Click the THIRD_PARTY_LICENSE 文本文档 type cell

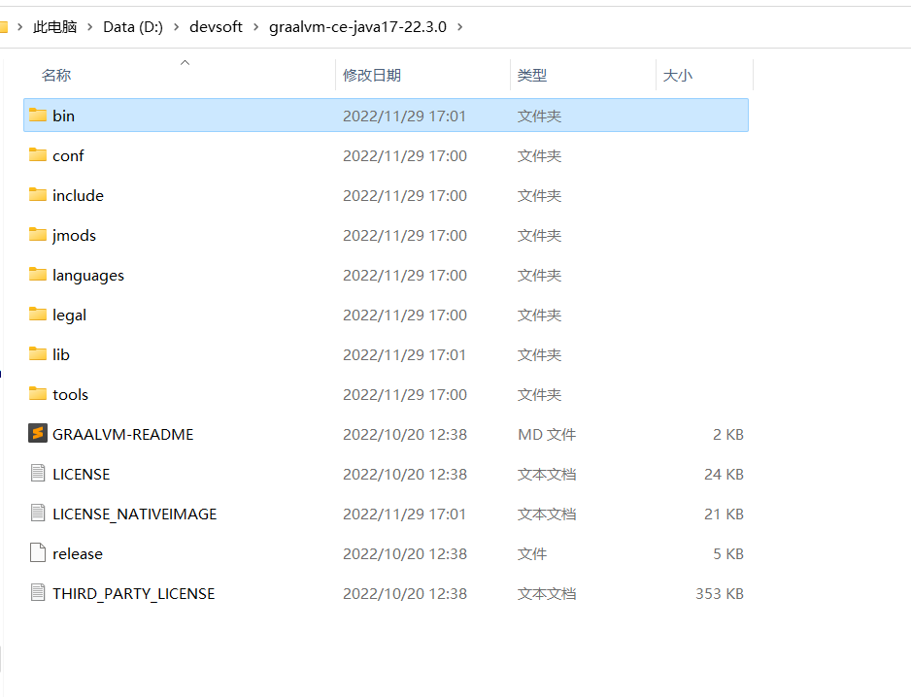click(x=547, y=593)
